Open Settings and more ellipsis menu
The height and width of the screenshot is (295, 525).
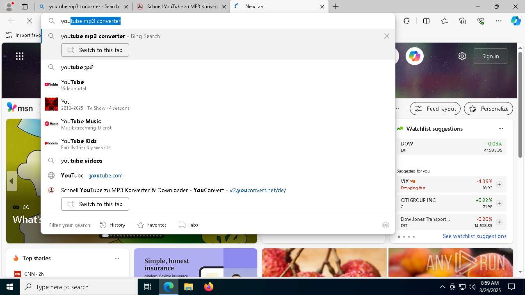tap(499, 21)
